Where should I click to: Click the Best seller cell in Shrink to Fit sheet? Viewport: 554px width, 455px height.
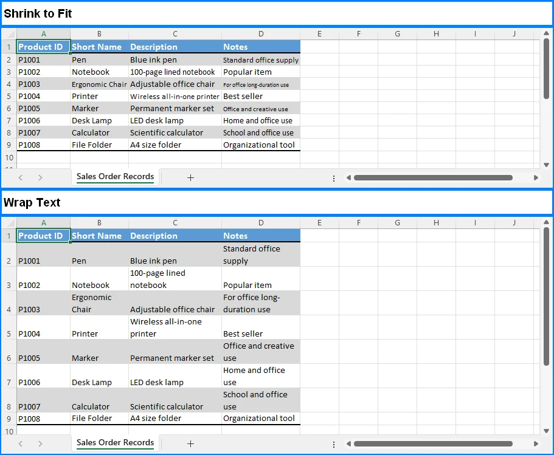tap(261, 96)
